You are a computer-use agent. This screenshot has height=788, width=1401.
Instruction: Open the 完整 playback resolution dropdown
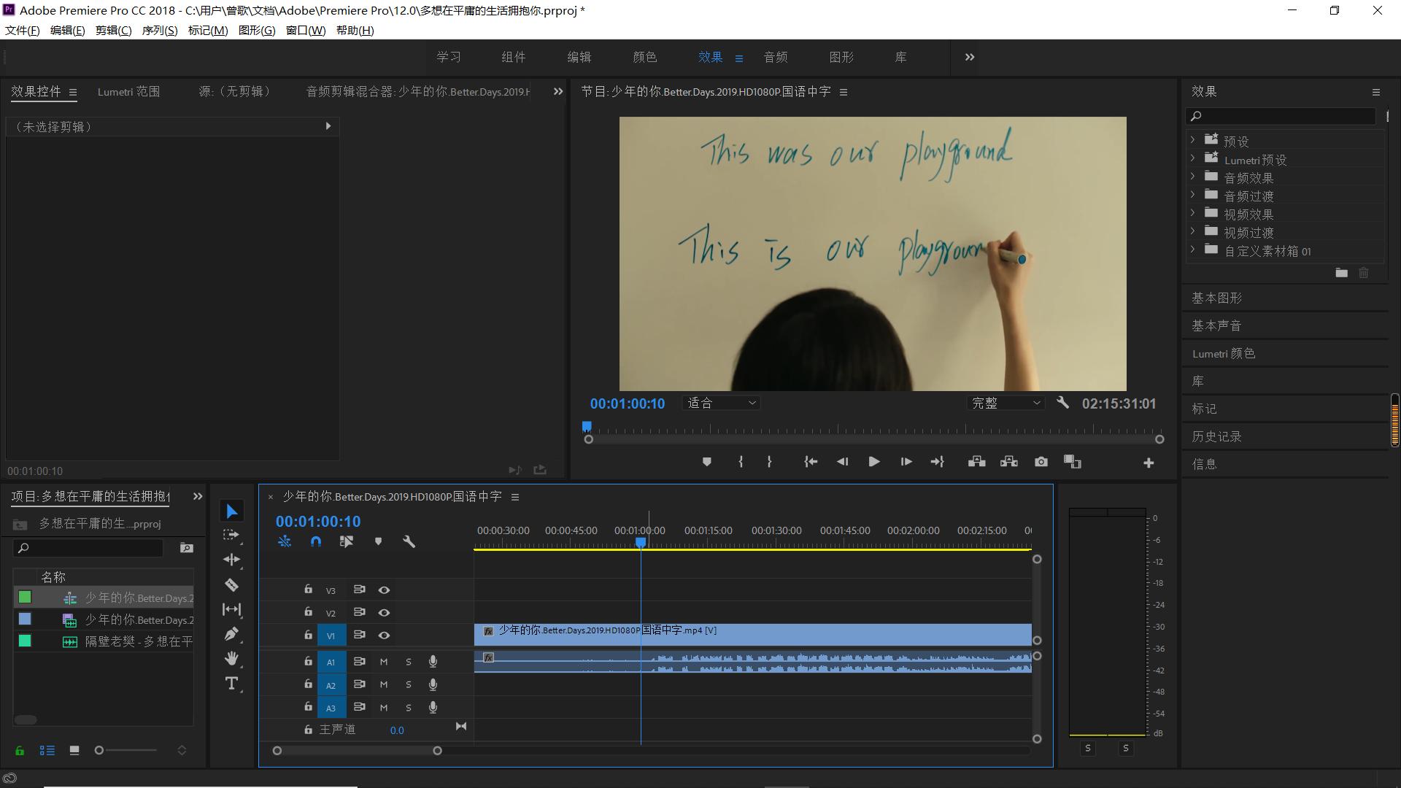(x=1006, y=403)
